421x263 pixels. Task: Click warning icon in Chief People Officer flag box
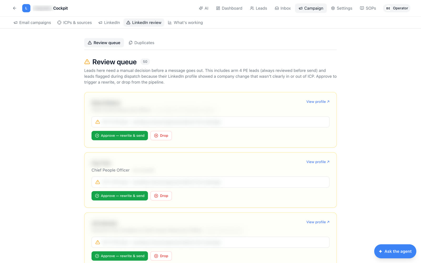[98, 182]
